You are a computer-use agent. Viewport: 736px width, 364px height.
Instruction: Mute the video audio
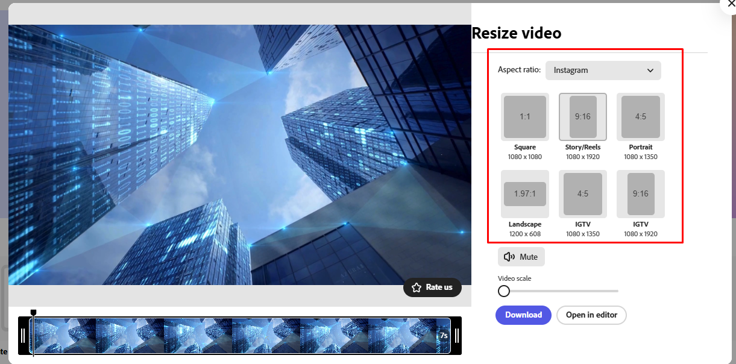[521, 257]
